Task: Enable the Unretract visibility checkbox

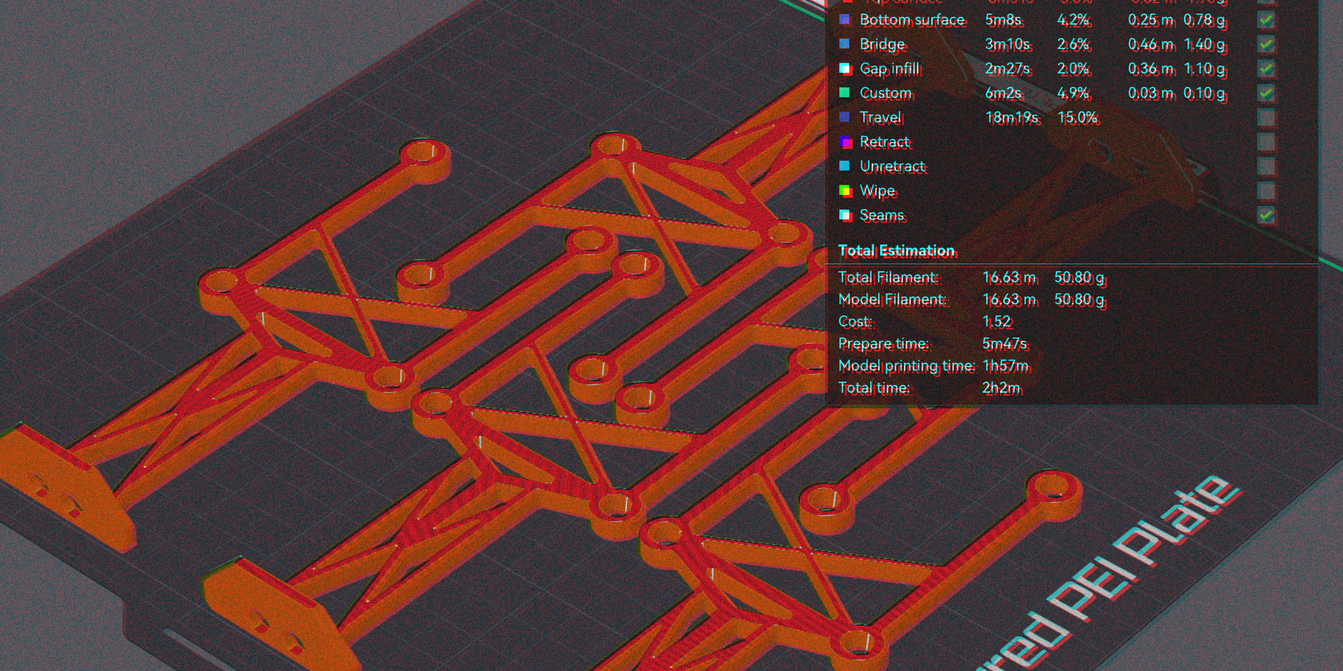Action: pyautogui.click(x=1265, y=166)
